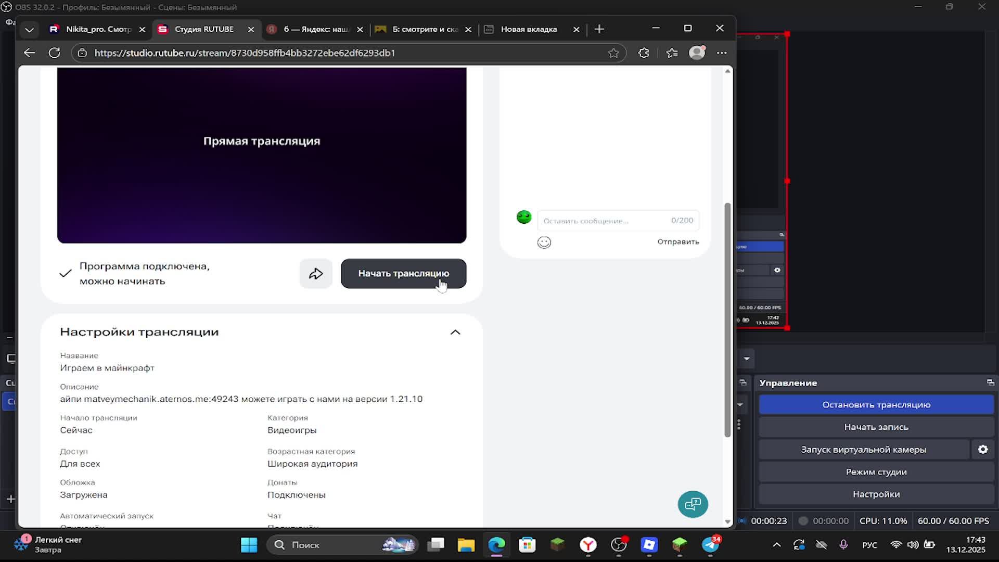
Task: Open browser extensions puzzle icon
Action: [644, 53]
